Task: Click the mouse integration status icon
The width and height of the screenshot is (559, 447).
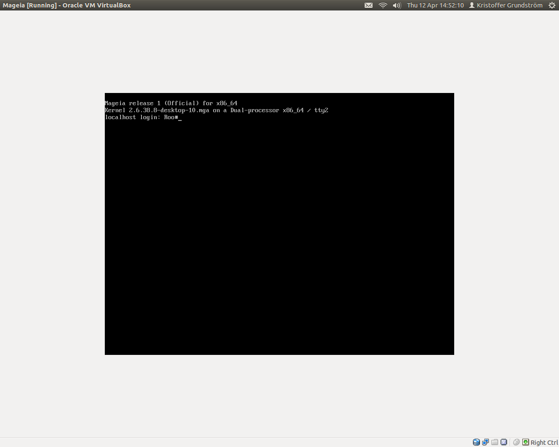Action: point(517,442)
